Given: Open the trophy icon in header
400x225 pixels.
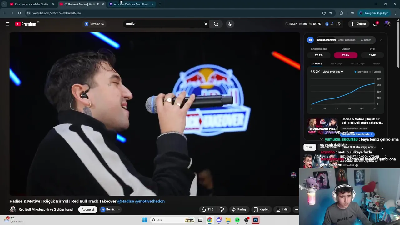Looking at the screenshot, I should tap(339, 24).
